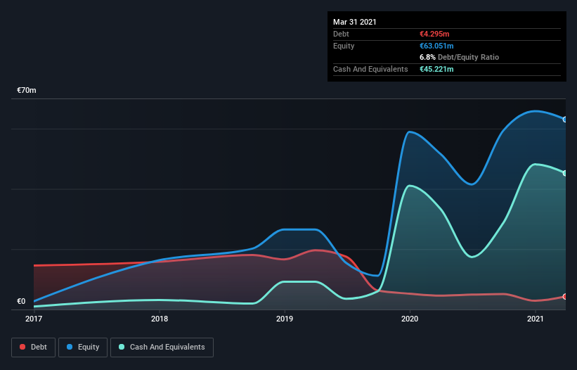Viewport: 577px width, 370px height.
Task: Click the Mar 31 2021 tooltip date
Action: (x=355, y=22)
